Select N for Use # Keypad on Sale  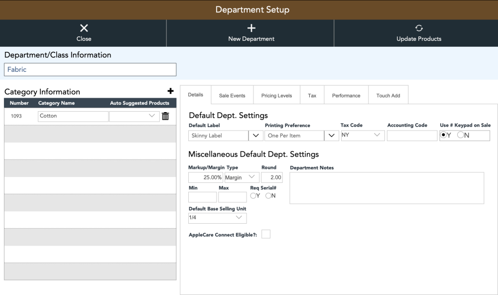[461, 135]
